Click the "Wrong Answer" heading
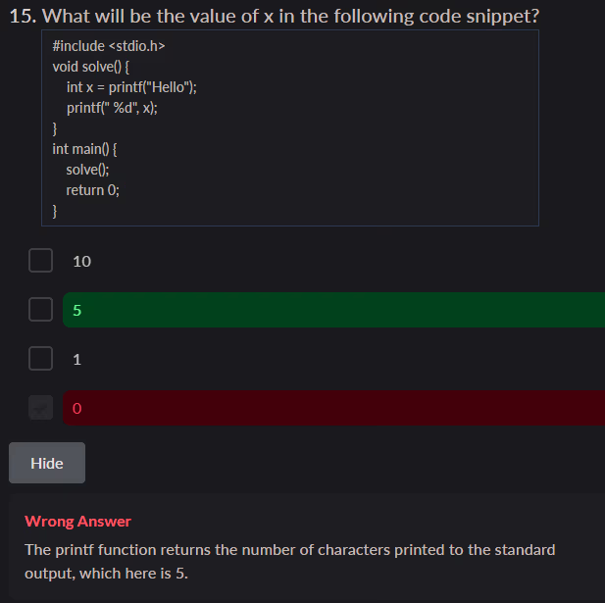This screenshot has width=605, height=603. pos(77,522)
